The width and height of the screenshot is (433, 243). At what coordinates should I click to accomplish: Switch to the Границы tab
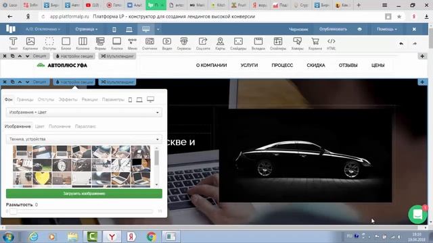(x=25, y=99)
